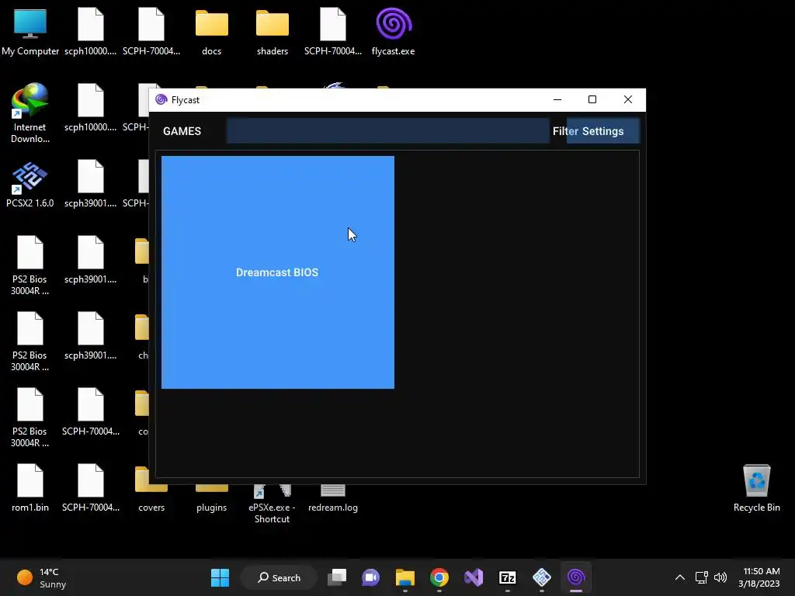Select the PCSX2 1.6.0 desktop shortcut
Image resolution: width=795 pixels, height=596 pixels.
pyautogui.click(x=30, y=185)
